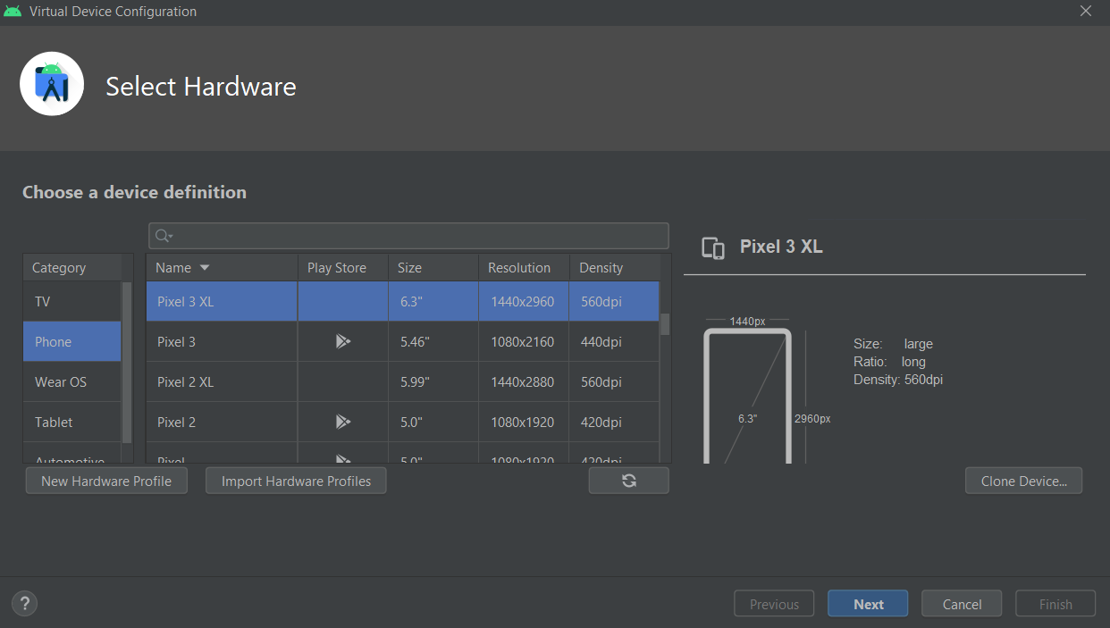Image resolution: width=1110 pixels, height=628 pixels.
Task: Click the device icon beside Pixel 3 XL title
Action: (713, 248)
